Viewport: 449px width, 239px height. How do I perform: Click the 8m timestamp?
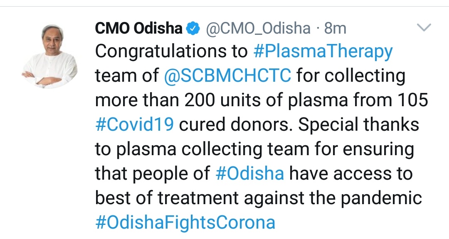pos(335,28)
